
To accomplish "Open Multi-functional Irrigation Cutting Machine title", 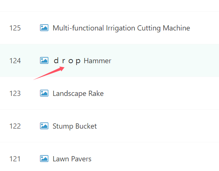I will pos(121,28).
